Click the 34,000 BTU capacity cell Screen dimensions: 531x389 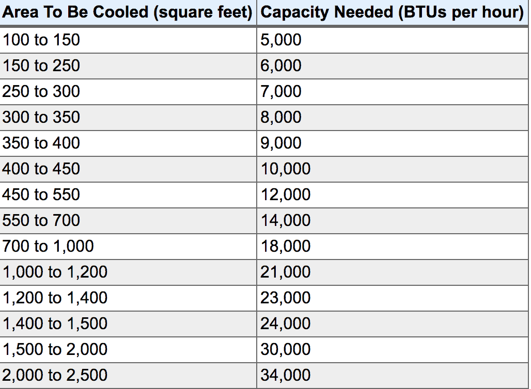coord(286,375)
